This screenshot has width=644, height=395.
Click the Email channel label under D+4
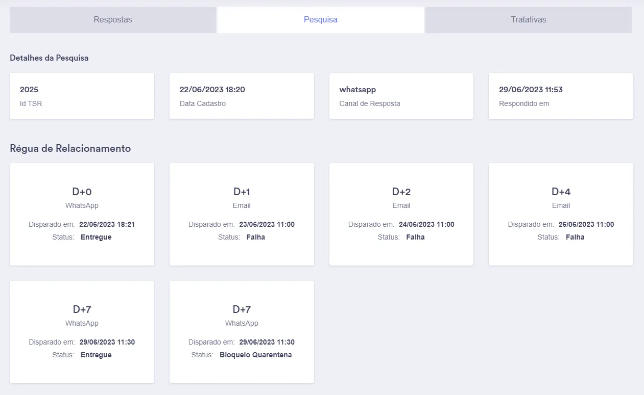click(561, 205)
